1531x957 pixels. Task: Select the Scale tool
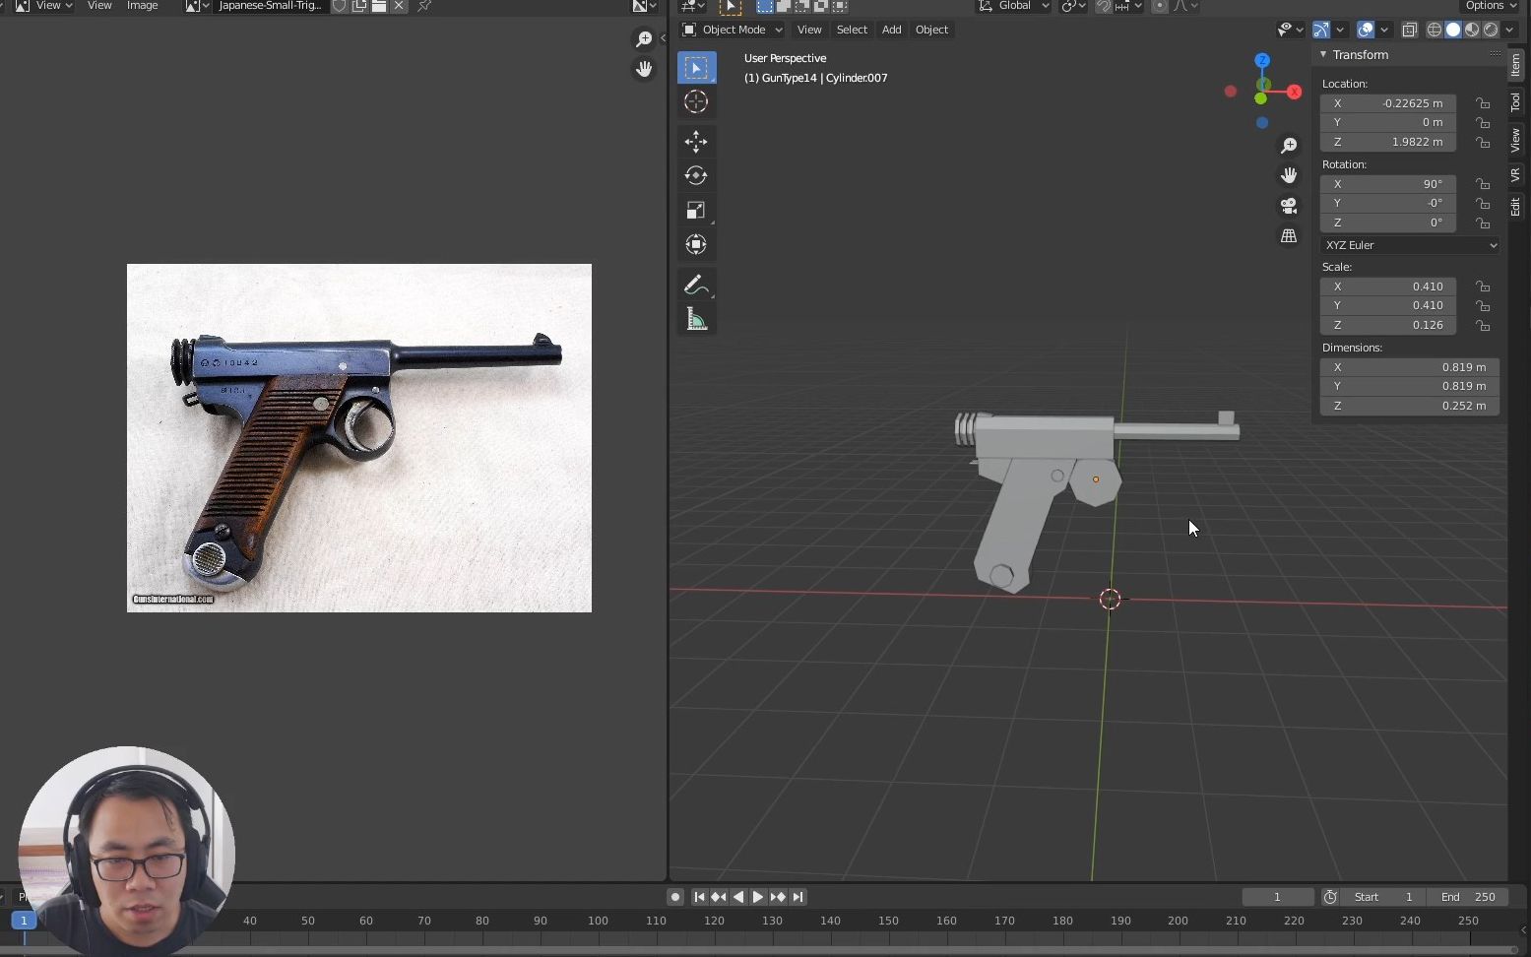(696, 210)
